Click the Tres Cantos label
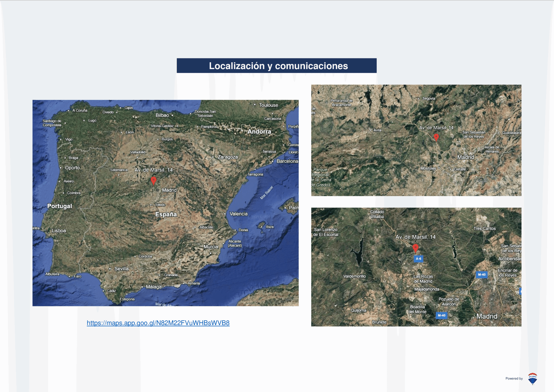The height and width of the screenshot is (392, 554). click(484, 229)
